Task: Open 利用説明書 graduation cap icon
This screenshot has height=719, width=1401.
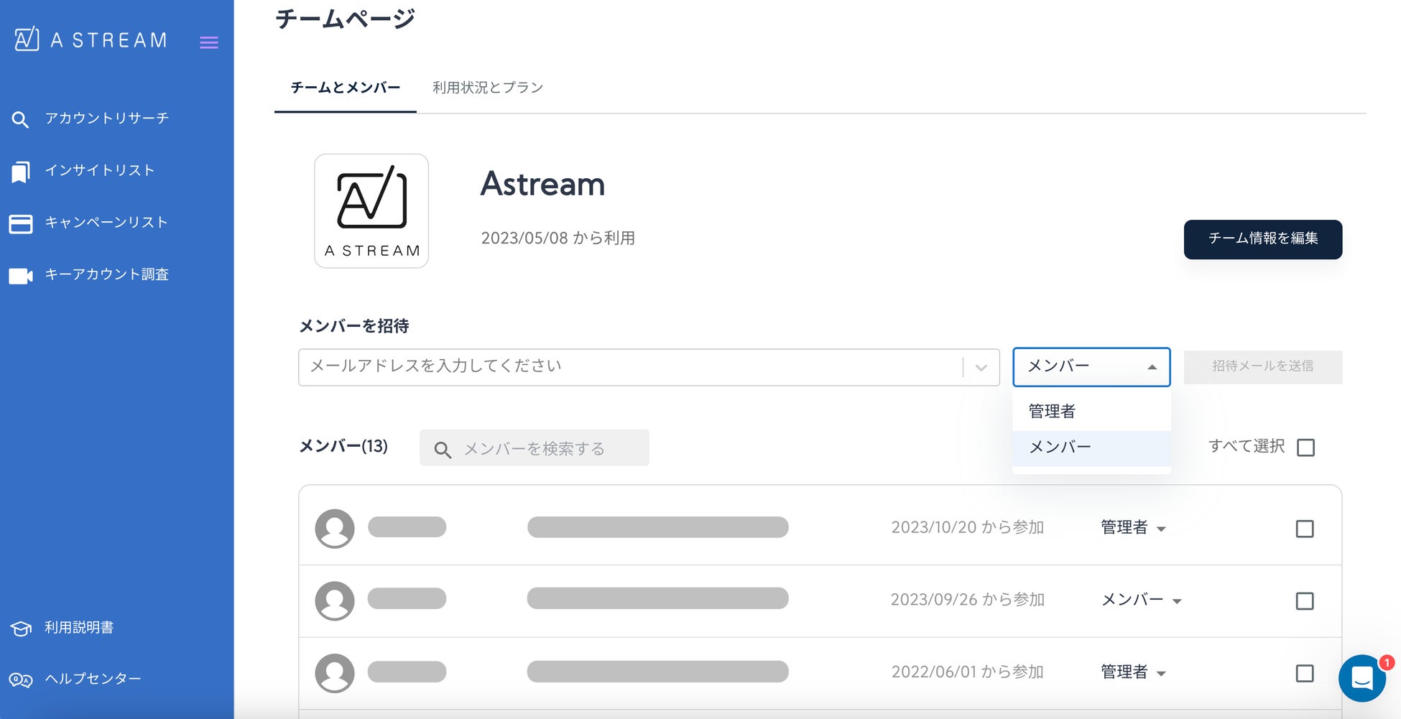Action: [21, 628]
